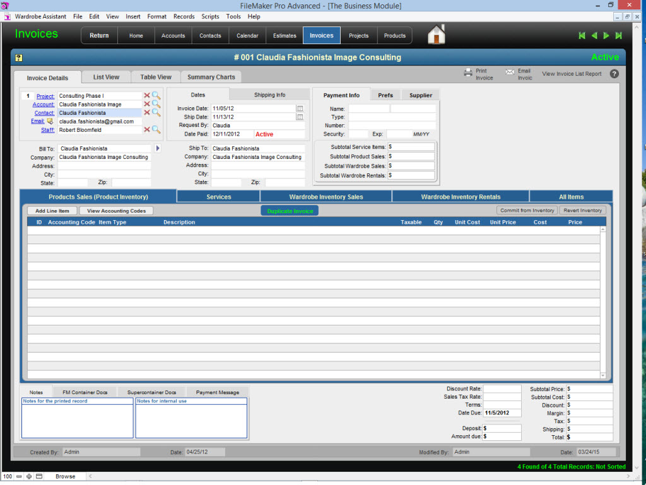Open the Payment Message tab
The height and width of the screenshot is (485, 646).
[218, 392]
